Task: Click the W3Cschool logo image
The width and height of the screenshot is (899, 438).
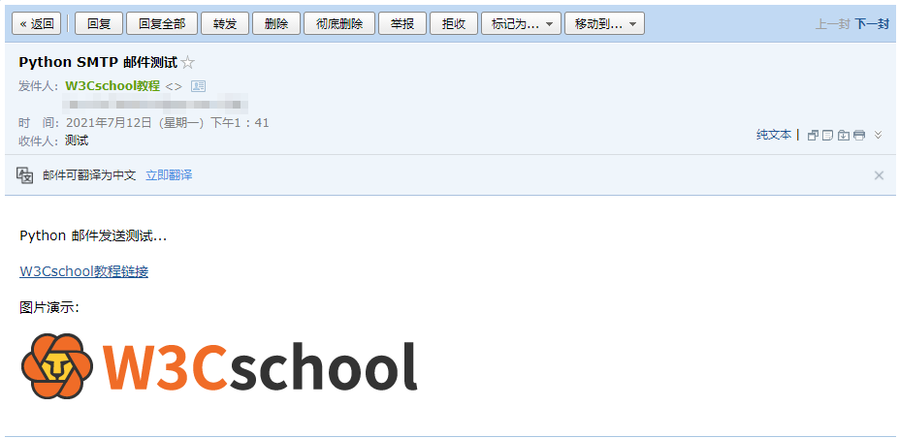Action: pyautogui.click(x=219, y=366)
